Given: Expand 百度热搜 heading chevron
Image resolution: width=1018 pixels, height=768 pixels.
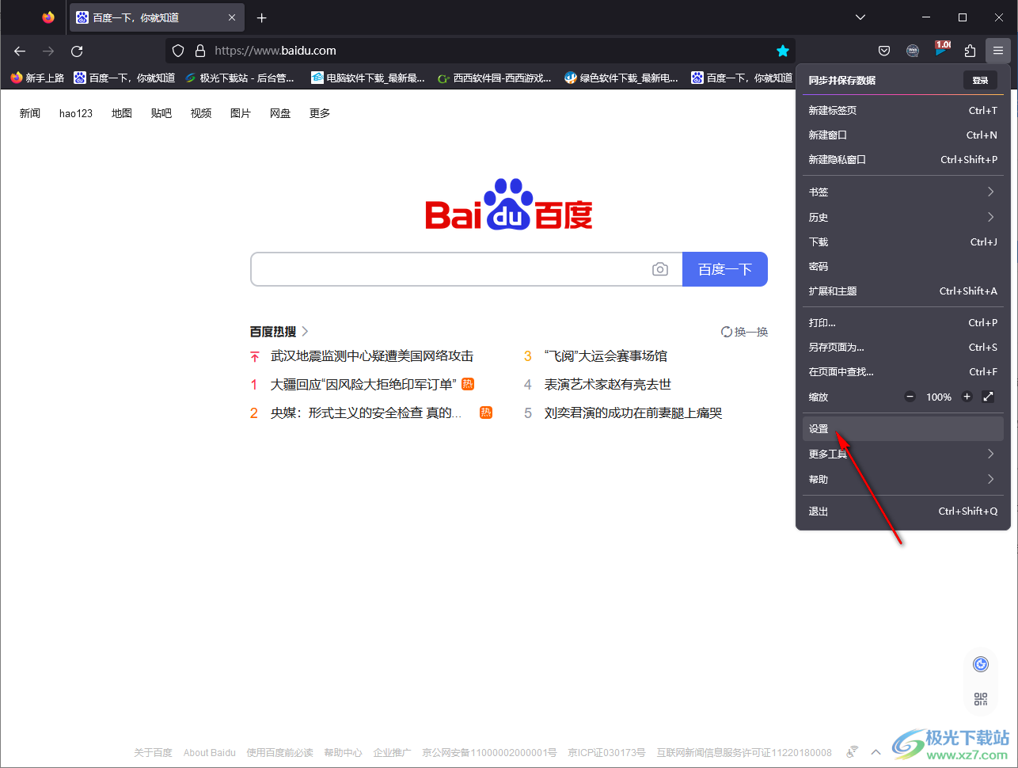Looking at the screenshot, I should pyautogui.click(x=306, y=332).
